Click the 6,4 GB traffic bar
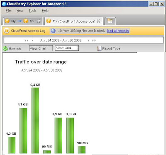 click(x=35, y=121)
